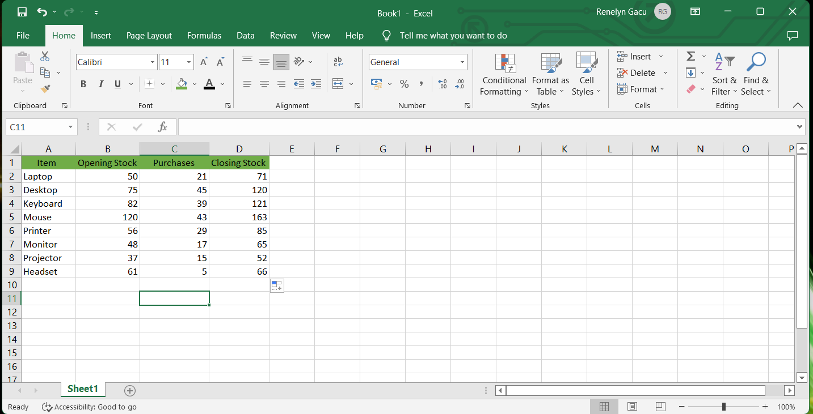The image size is (813, 414).
Task: Open Conditional Formatting menu
Action: pos(504,75)
